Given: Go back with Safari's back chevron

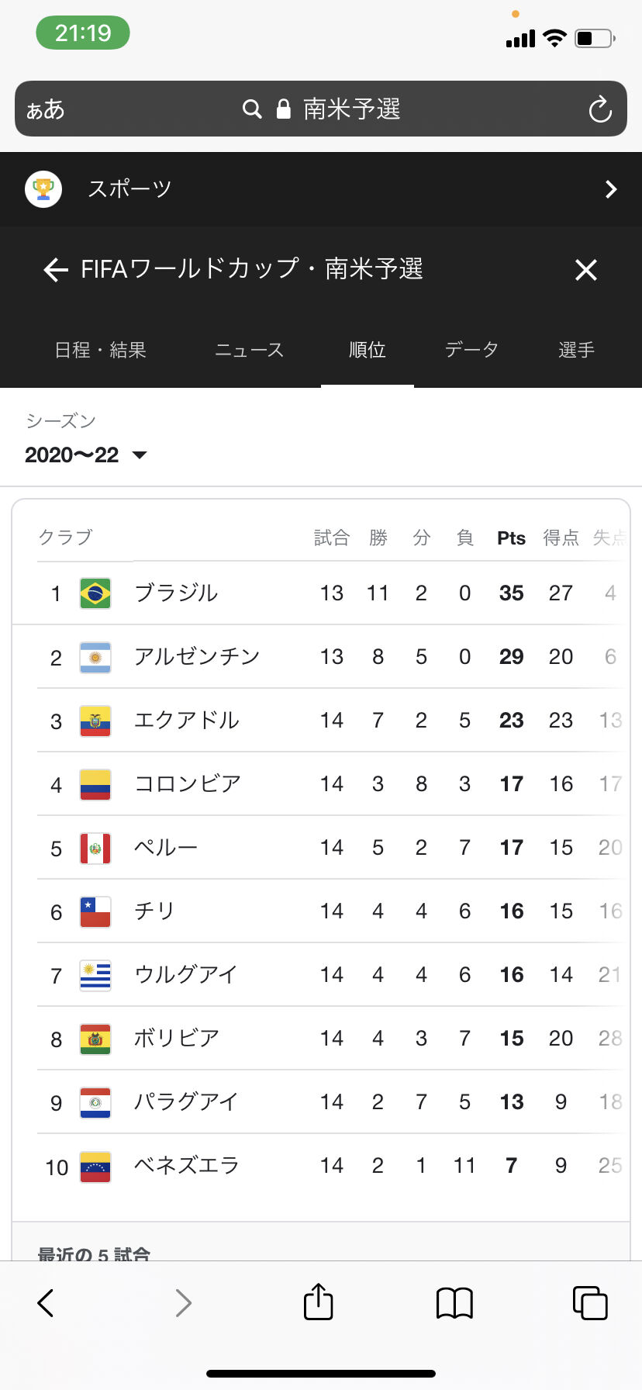Looking at the screenshot, I should [47, 1302].
